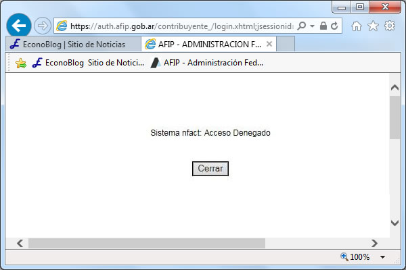
Task: Close the AFIP tab with its X
Action: coord(269,45)
